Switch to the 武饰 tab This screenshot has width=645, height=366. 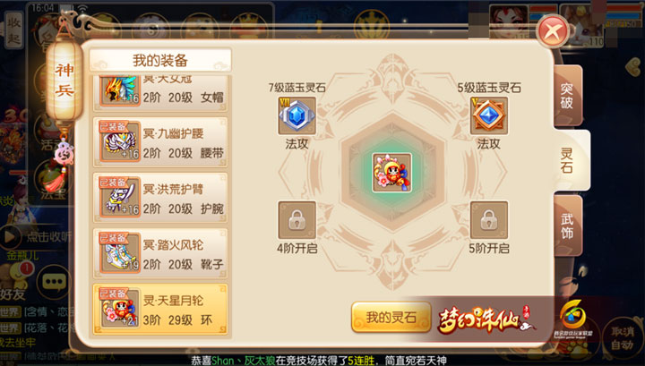(567, 226)
